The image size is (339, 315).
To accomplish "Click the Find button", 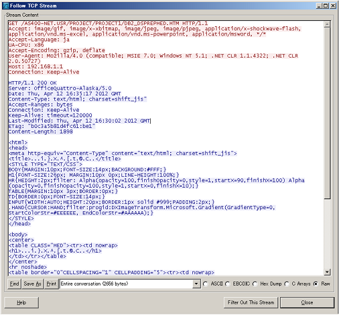I will (14, 283).
